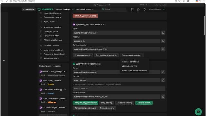Click История запросов кодов button
The height and width of the screenshot is (116, 206).
pyautogui.click(x=85, y=108)
